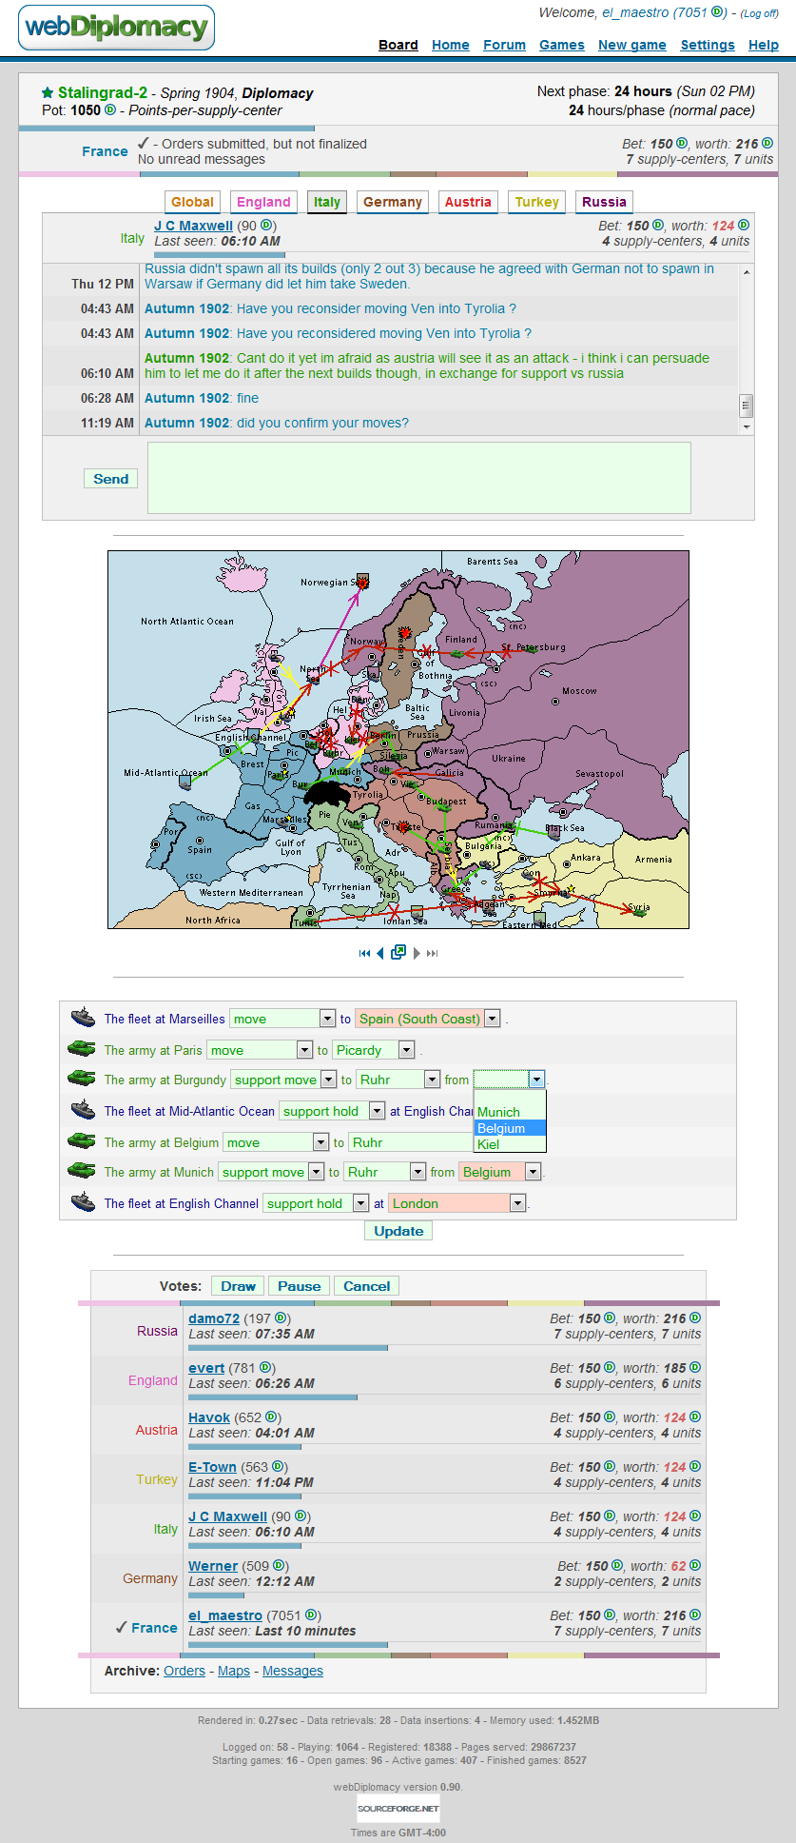The height and width of the screenshot is (1843, 796).
Task: Go to the Home page
Action: 451,45
